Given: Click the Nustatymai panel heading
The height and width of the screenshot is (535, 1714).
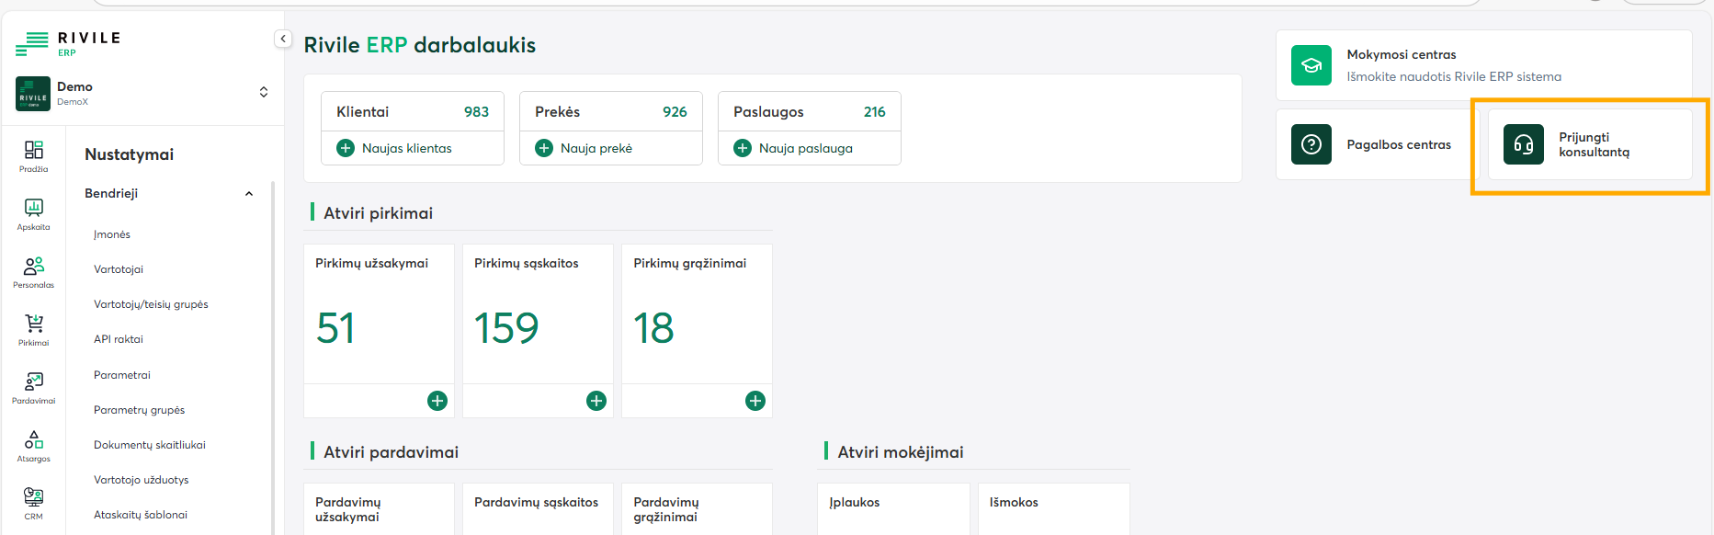Looking at the screenshot, I should pos(130,154).
